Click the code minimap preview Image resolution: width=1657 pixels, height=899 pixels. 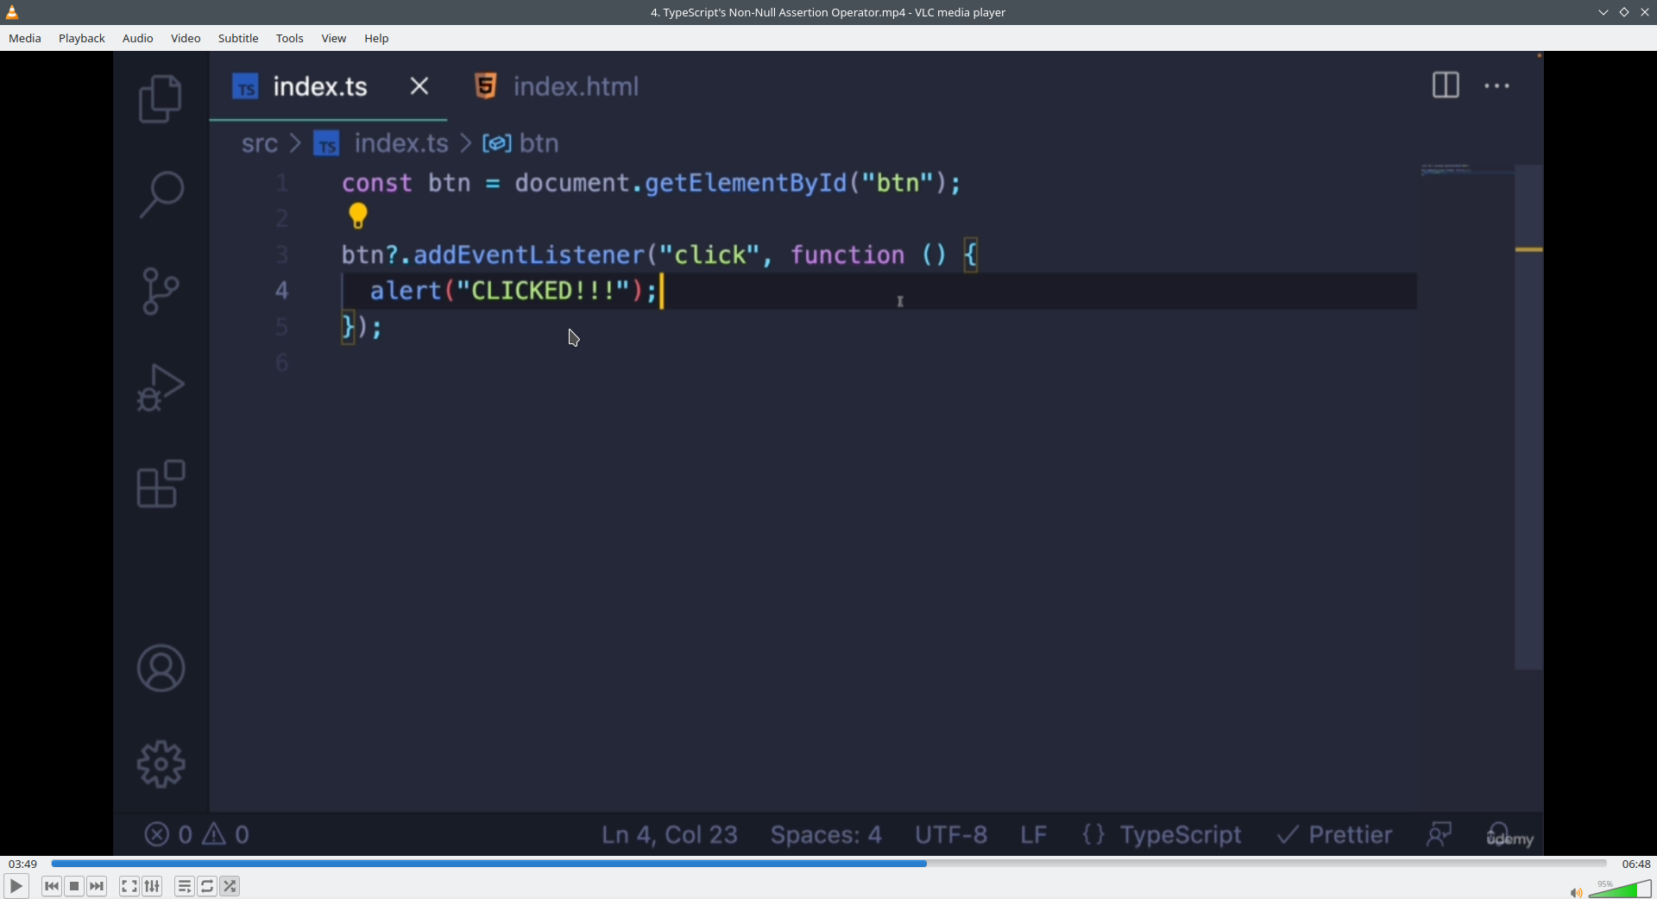tap(1467, 170)
